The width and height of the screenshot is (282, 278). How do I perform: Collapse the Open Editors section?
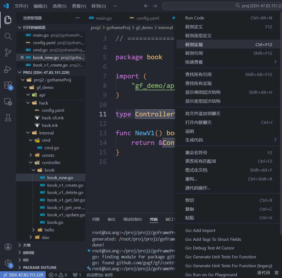pos(20,27)
